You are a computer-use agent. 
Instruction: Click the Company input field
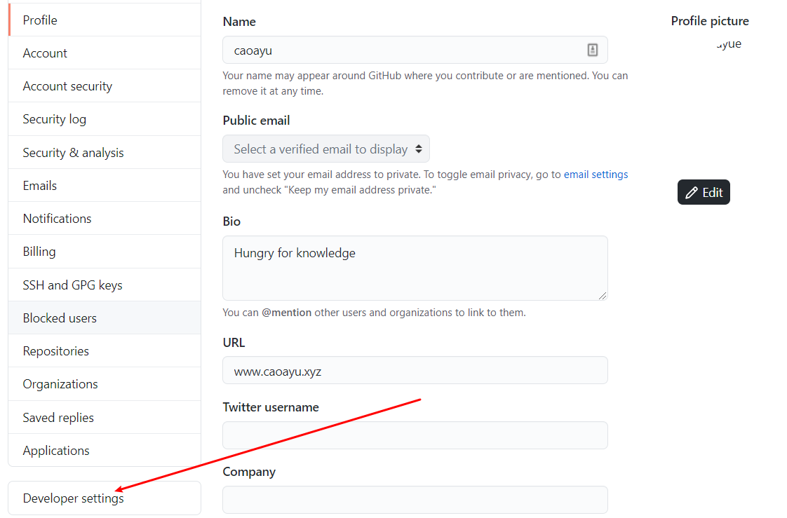415,500
